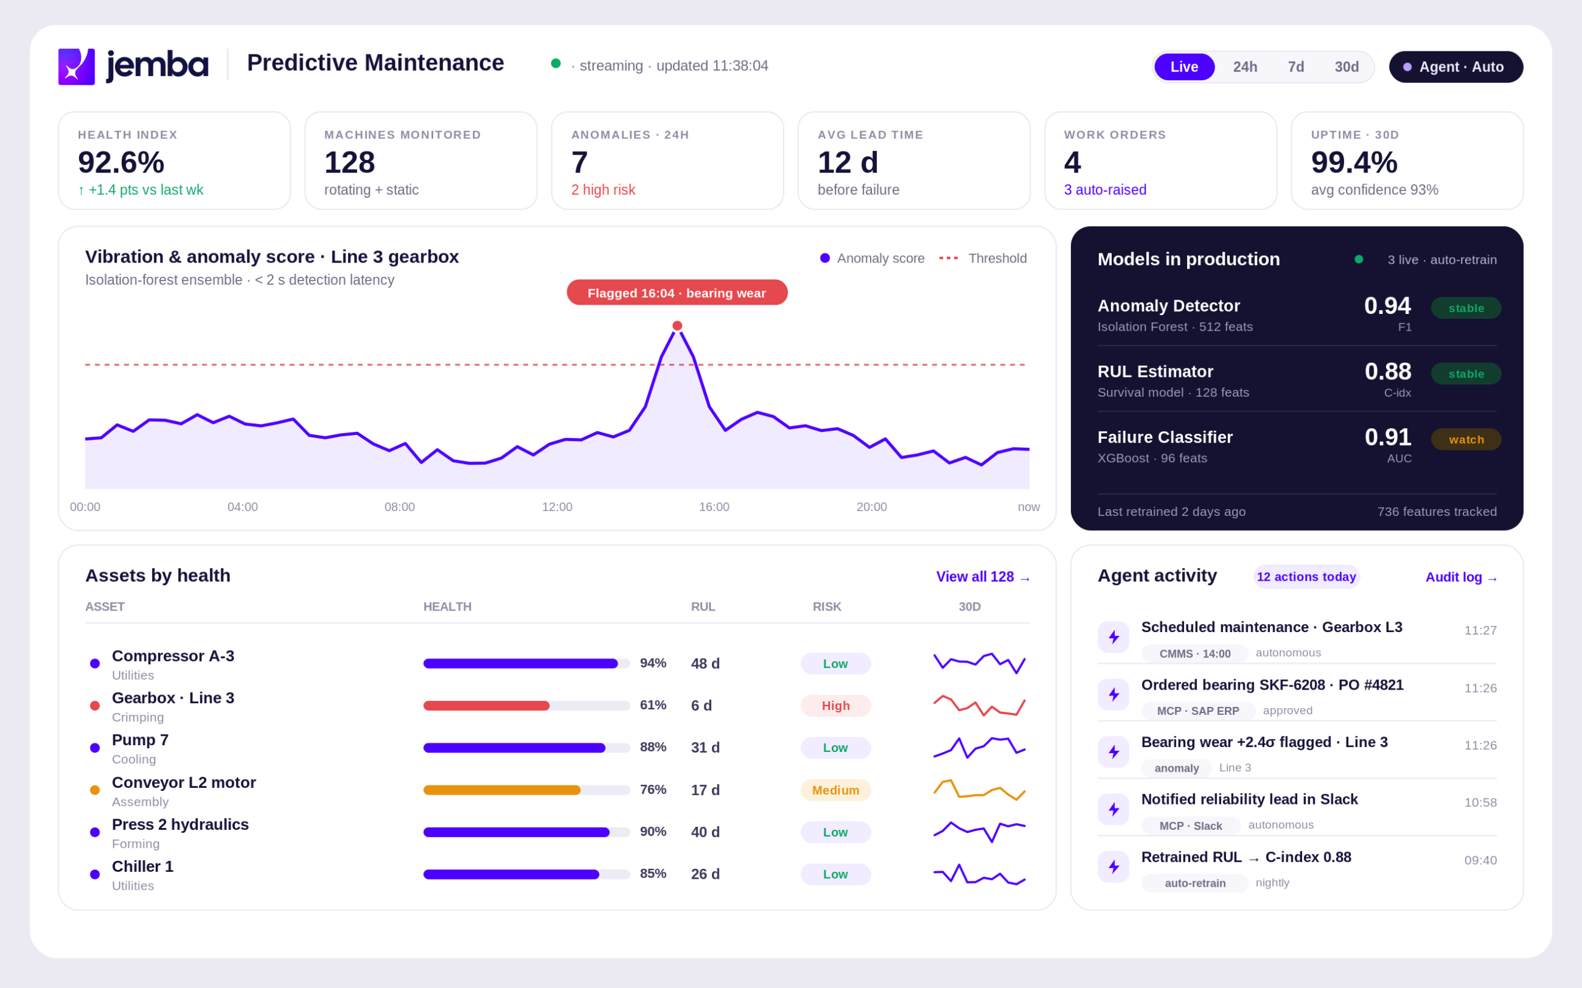This screenshot has height=988, width=1582.
Task: Click the RISK column header
Action: [827, 606]
